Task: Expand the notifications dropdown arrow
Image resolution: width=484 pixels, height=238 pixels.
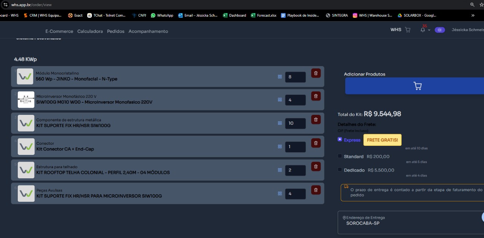Action: [x=429, y=30]
